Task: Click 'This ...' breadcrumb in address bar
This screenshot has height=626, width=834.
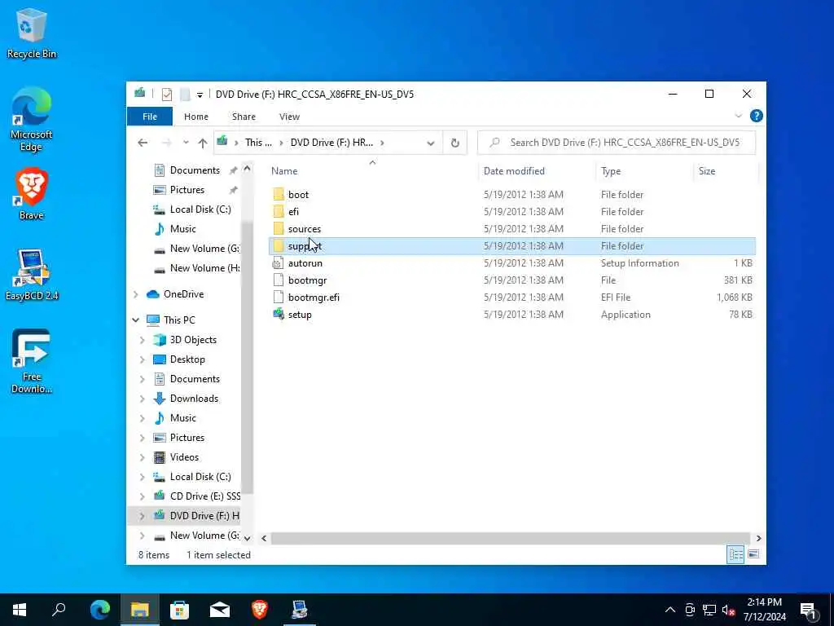Action: (x=258, y=143)
